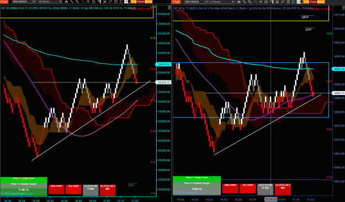
Task: Select the left chart drawing tools pencil
Action: 72,2
